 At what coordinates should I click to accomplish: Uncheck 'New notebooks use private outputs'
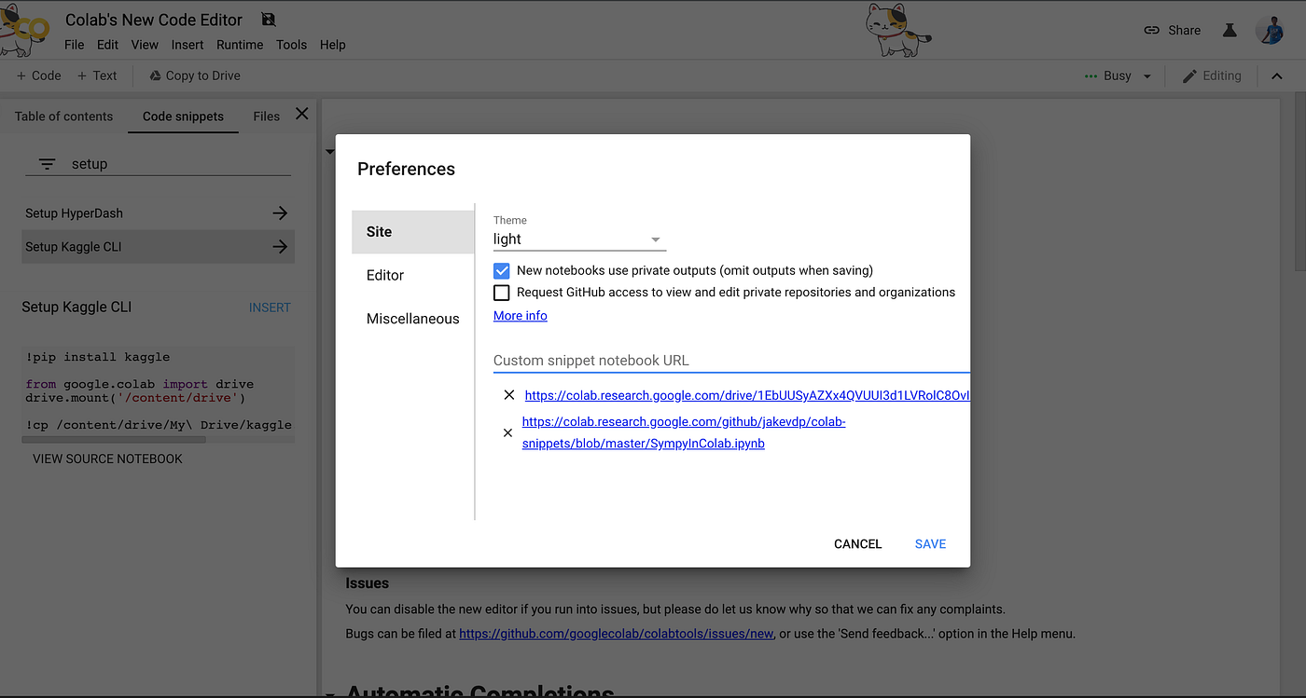point(501,270)
